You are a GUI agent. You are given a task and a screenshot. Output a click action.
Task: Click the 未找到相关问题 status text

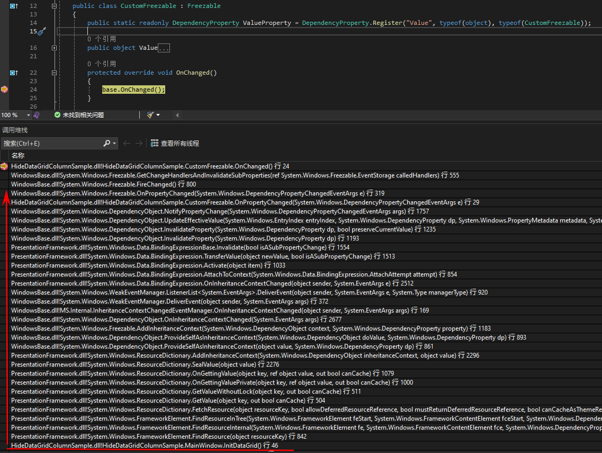click(83, 115)
